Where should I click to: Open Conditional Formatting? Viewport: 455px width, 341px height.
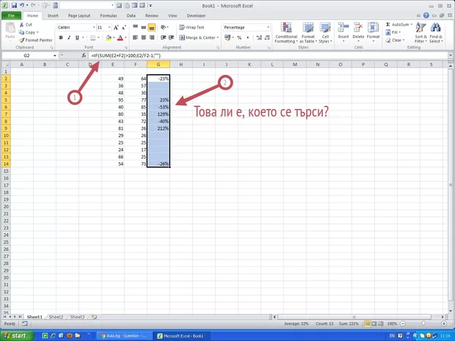(286, 33)
